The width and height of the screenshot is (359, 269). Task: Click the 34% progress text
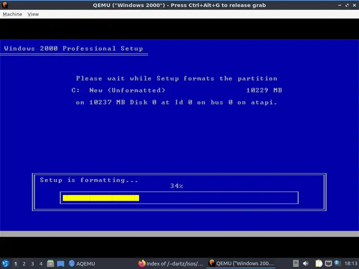[177, 186]
